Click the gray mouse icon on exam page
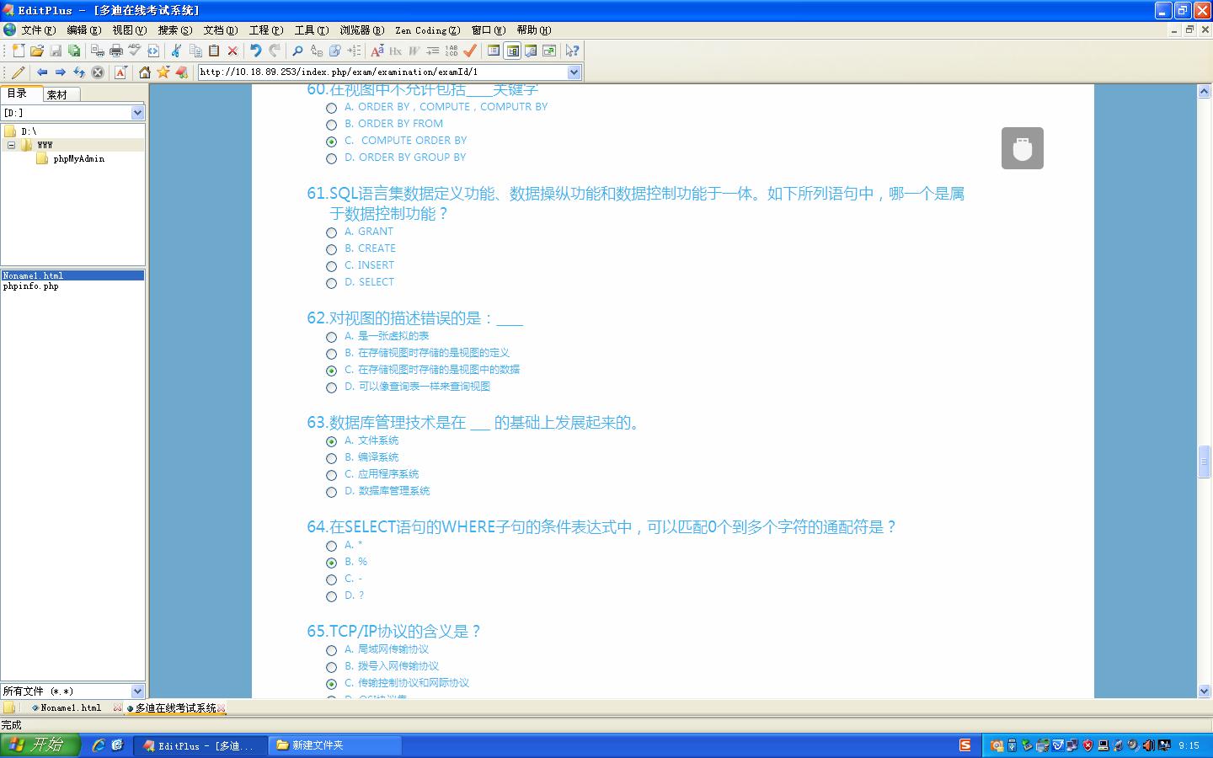Image resolution: width=1213 pixels, height=758 pixels. [x=1023, y=148]
